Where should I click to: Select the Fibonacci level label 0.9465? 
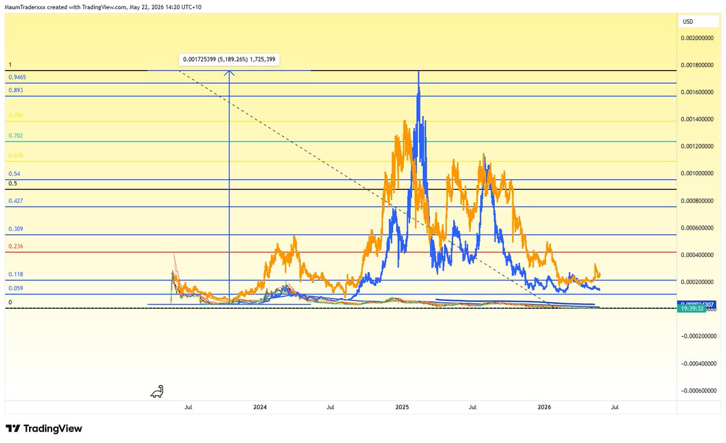[17, 77]
